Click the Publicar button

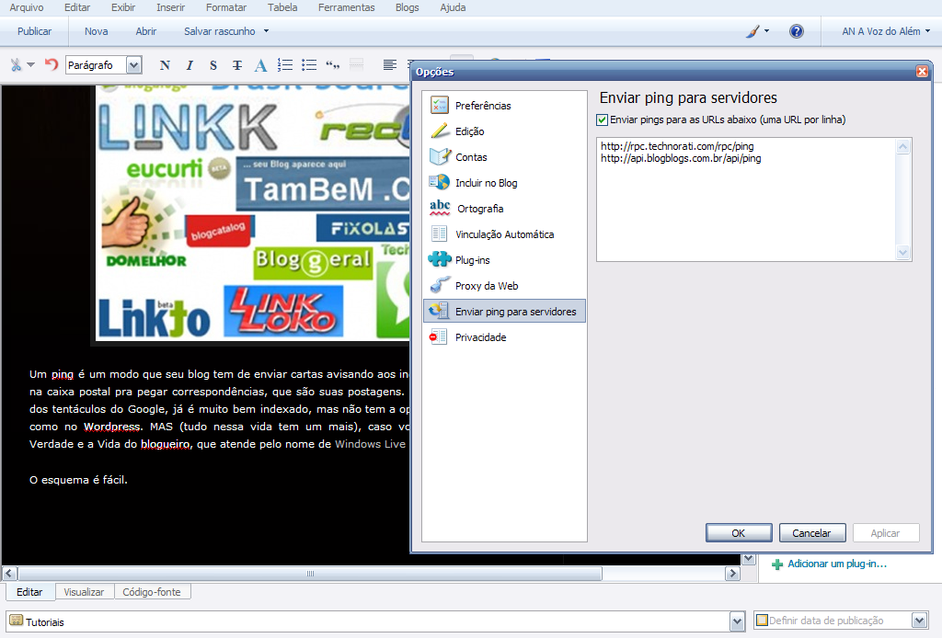click(34, 31)
